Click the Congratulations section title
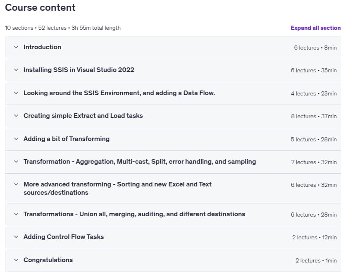 pyautogui.click(x=48, y=260)
